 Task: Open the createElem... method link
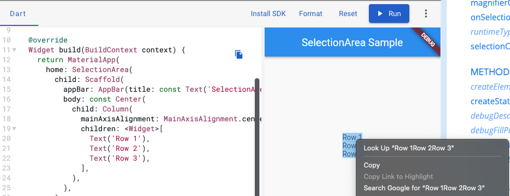490,87
